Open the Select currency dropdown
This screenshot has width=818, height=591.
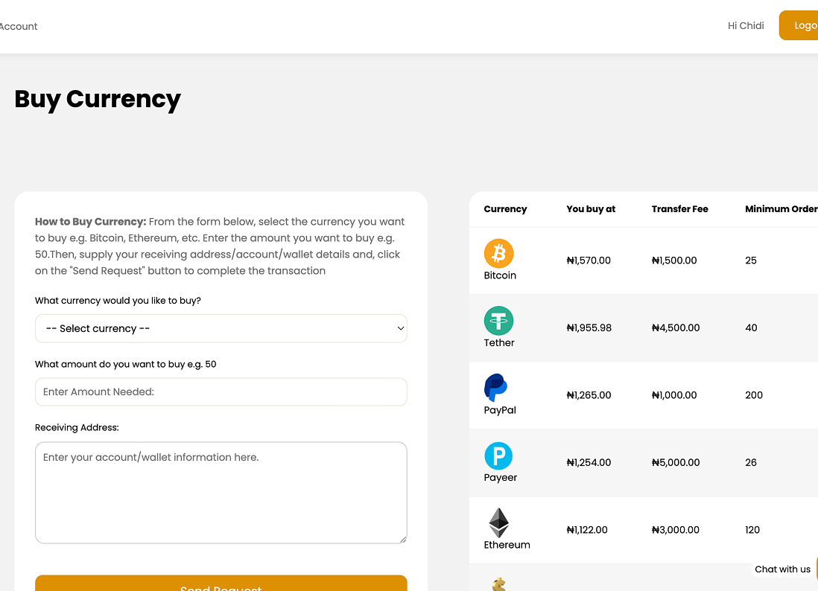click(221, 328)
